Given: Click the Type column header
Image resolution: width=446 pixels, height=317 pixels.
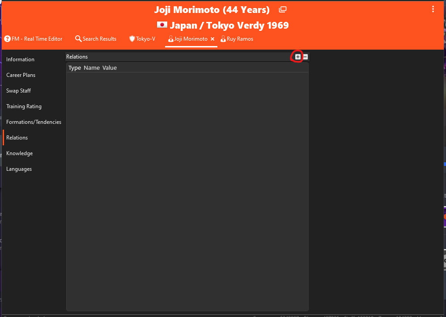Looking at the screenshot, I should (x=75, y=68).
